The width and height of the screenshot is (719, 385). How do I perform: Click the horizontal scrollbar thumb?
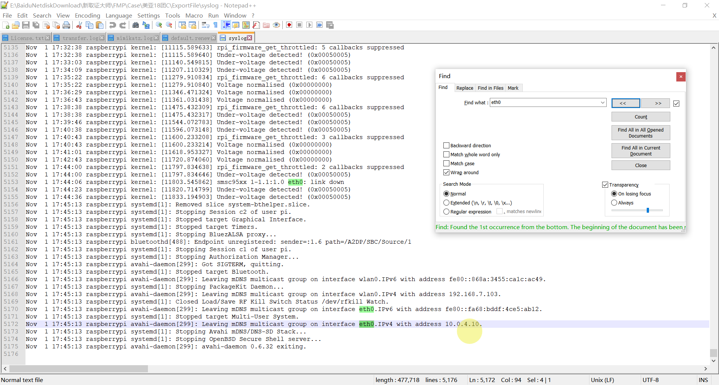coord(79,369)
